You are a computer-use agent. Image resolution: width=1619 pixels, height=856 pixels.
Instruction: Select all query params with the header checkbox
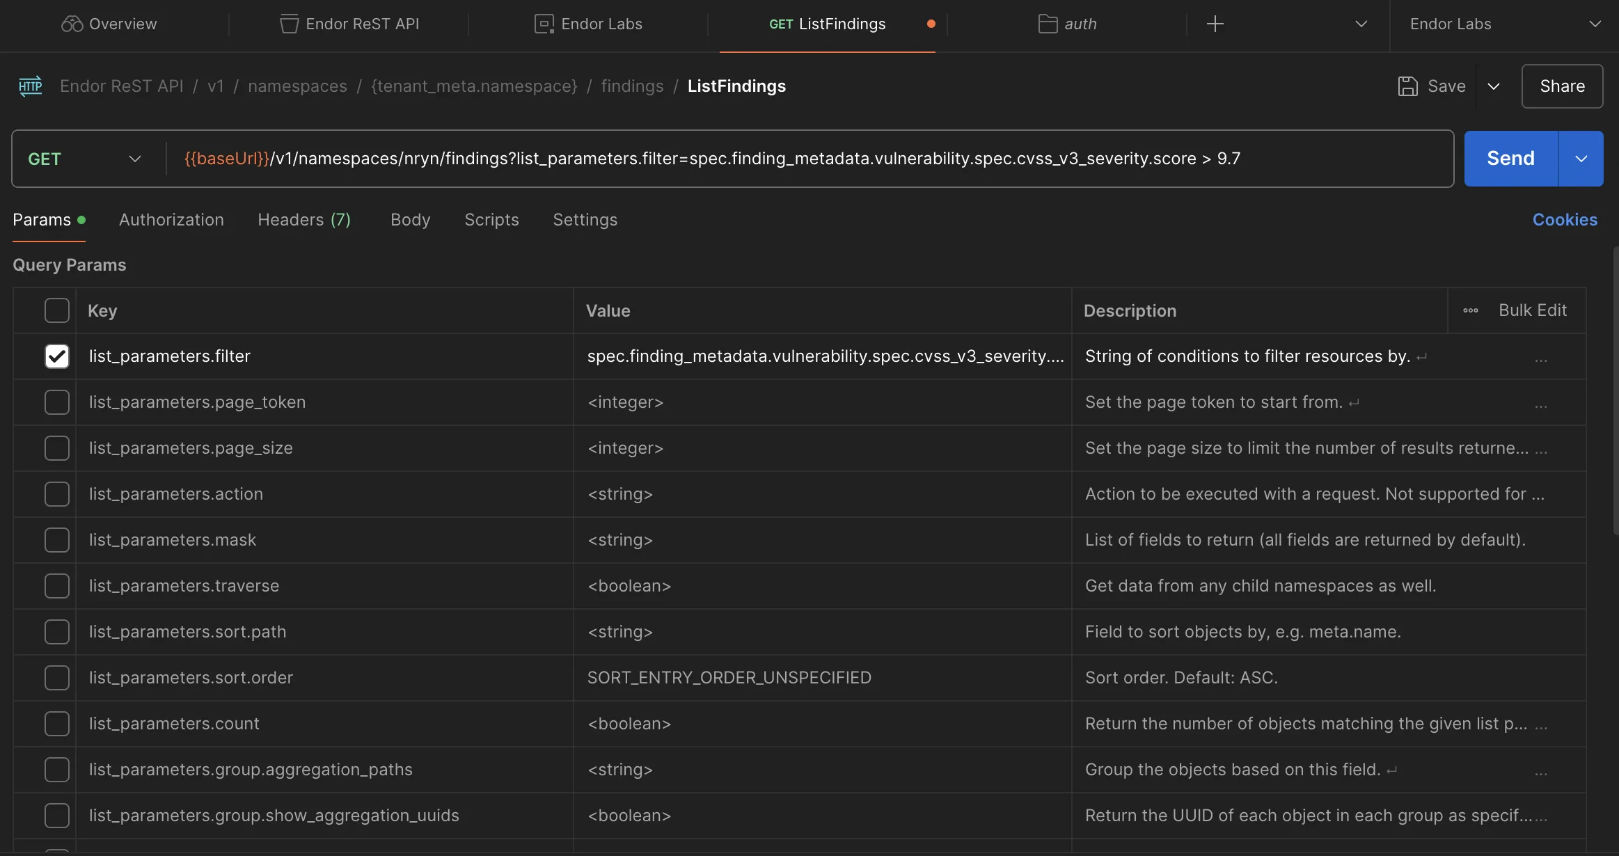click(56, 310)
